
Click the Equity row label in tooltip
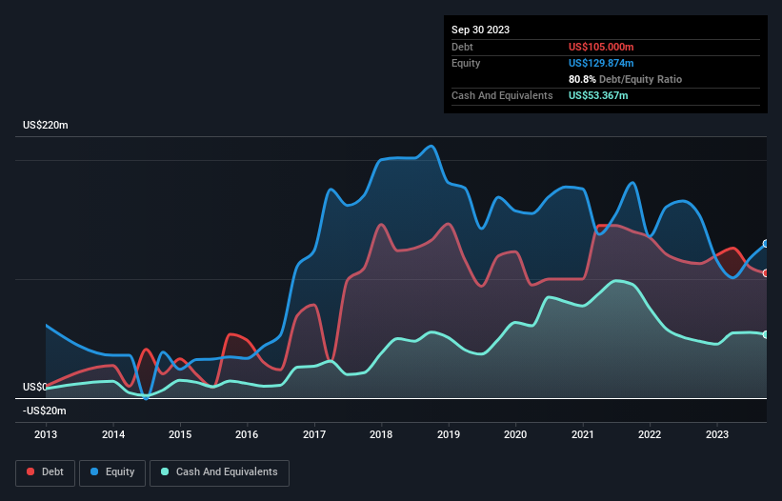tap(466, 63)
